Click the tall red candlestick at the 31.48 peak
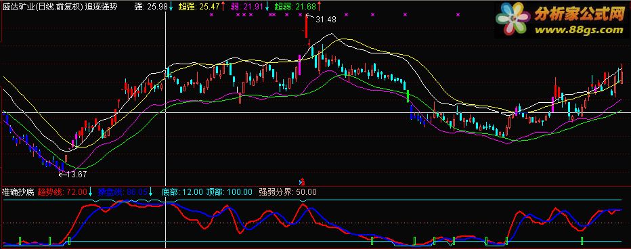631x249 pixels. pos(306,27)
